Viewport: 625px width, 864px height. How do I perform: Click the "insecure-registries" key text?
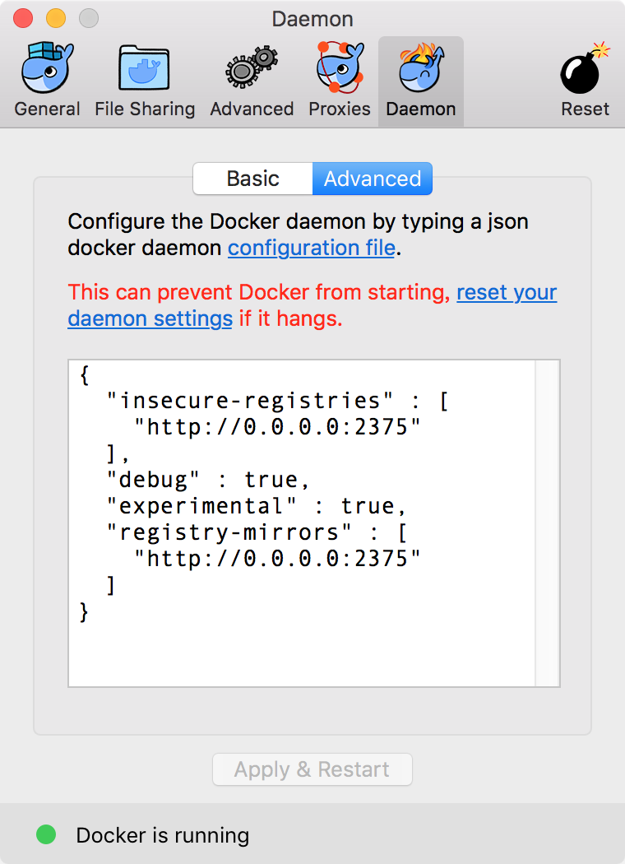pyautogui.click(x=249, y=401)
